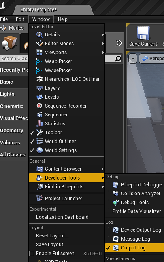This screenshot has width=164, height=262.
Task: Click the search magnifier in Modes panel
Action: (x=118, y=59)
